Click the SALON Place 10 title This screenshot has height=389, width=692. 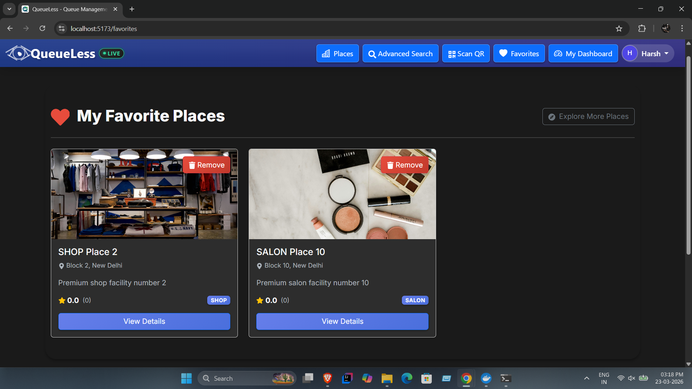click(x=290, y=252)
